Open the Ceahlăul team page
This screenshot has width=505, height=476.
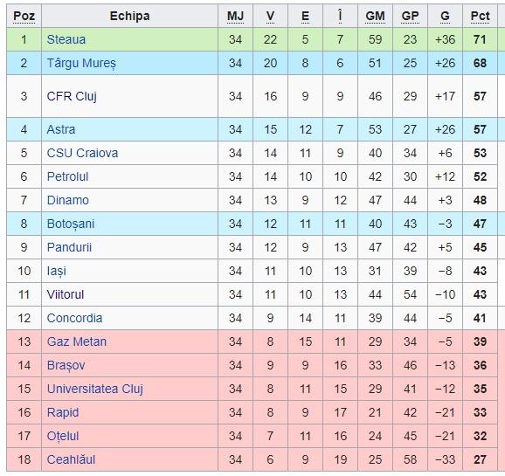(71, 459)
